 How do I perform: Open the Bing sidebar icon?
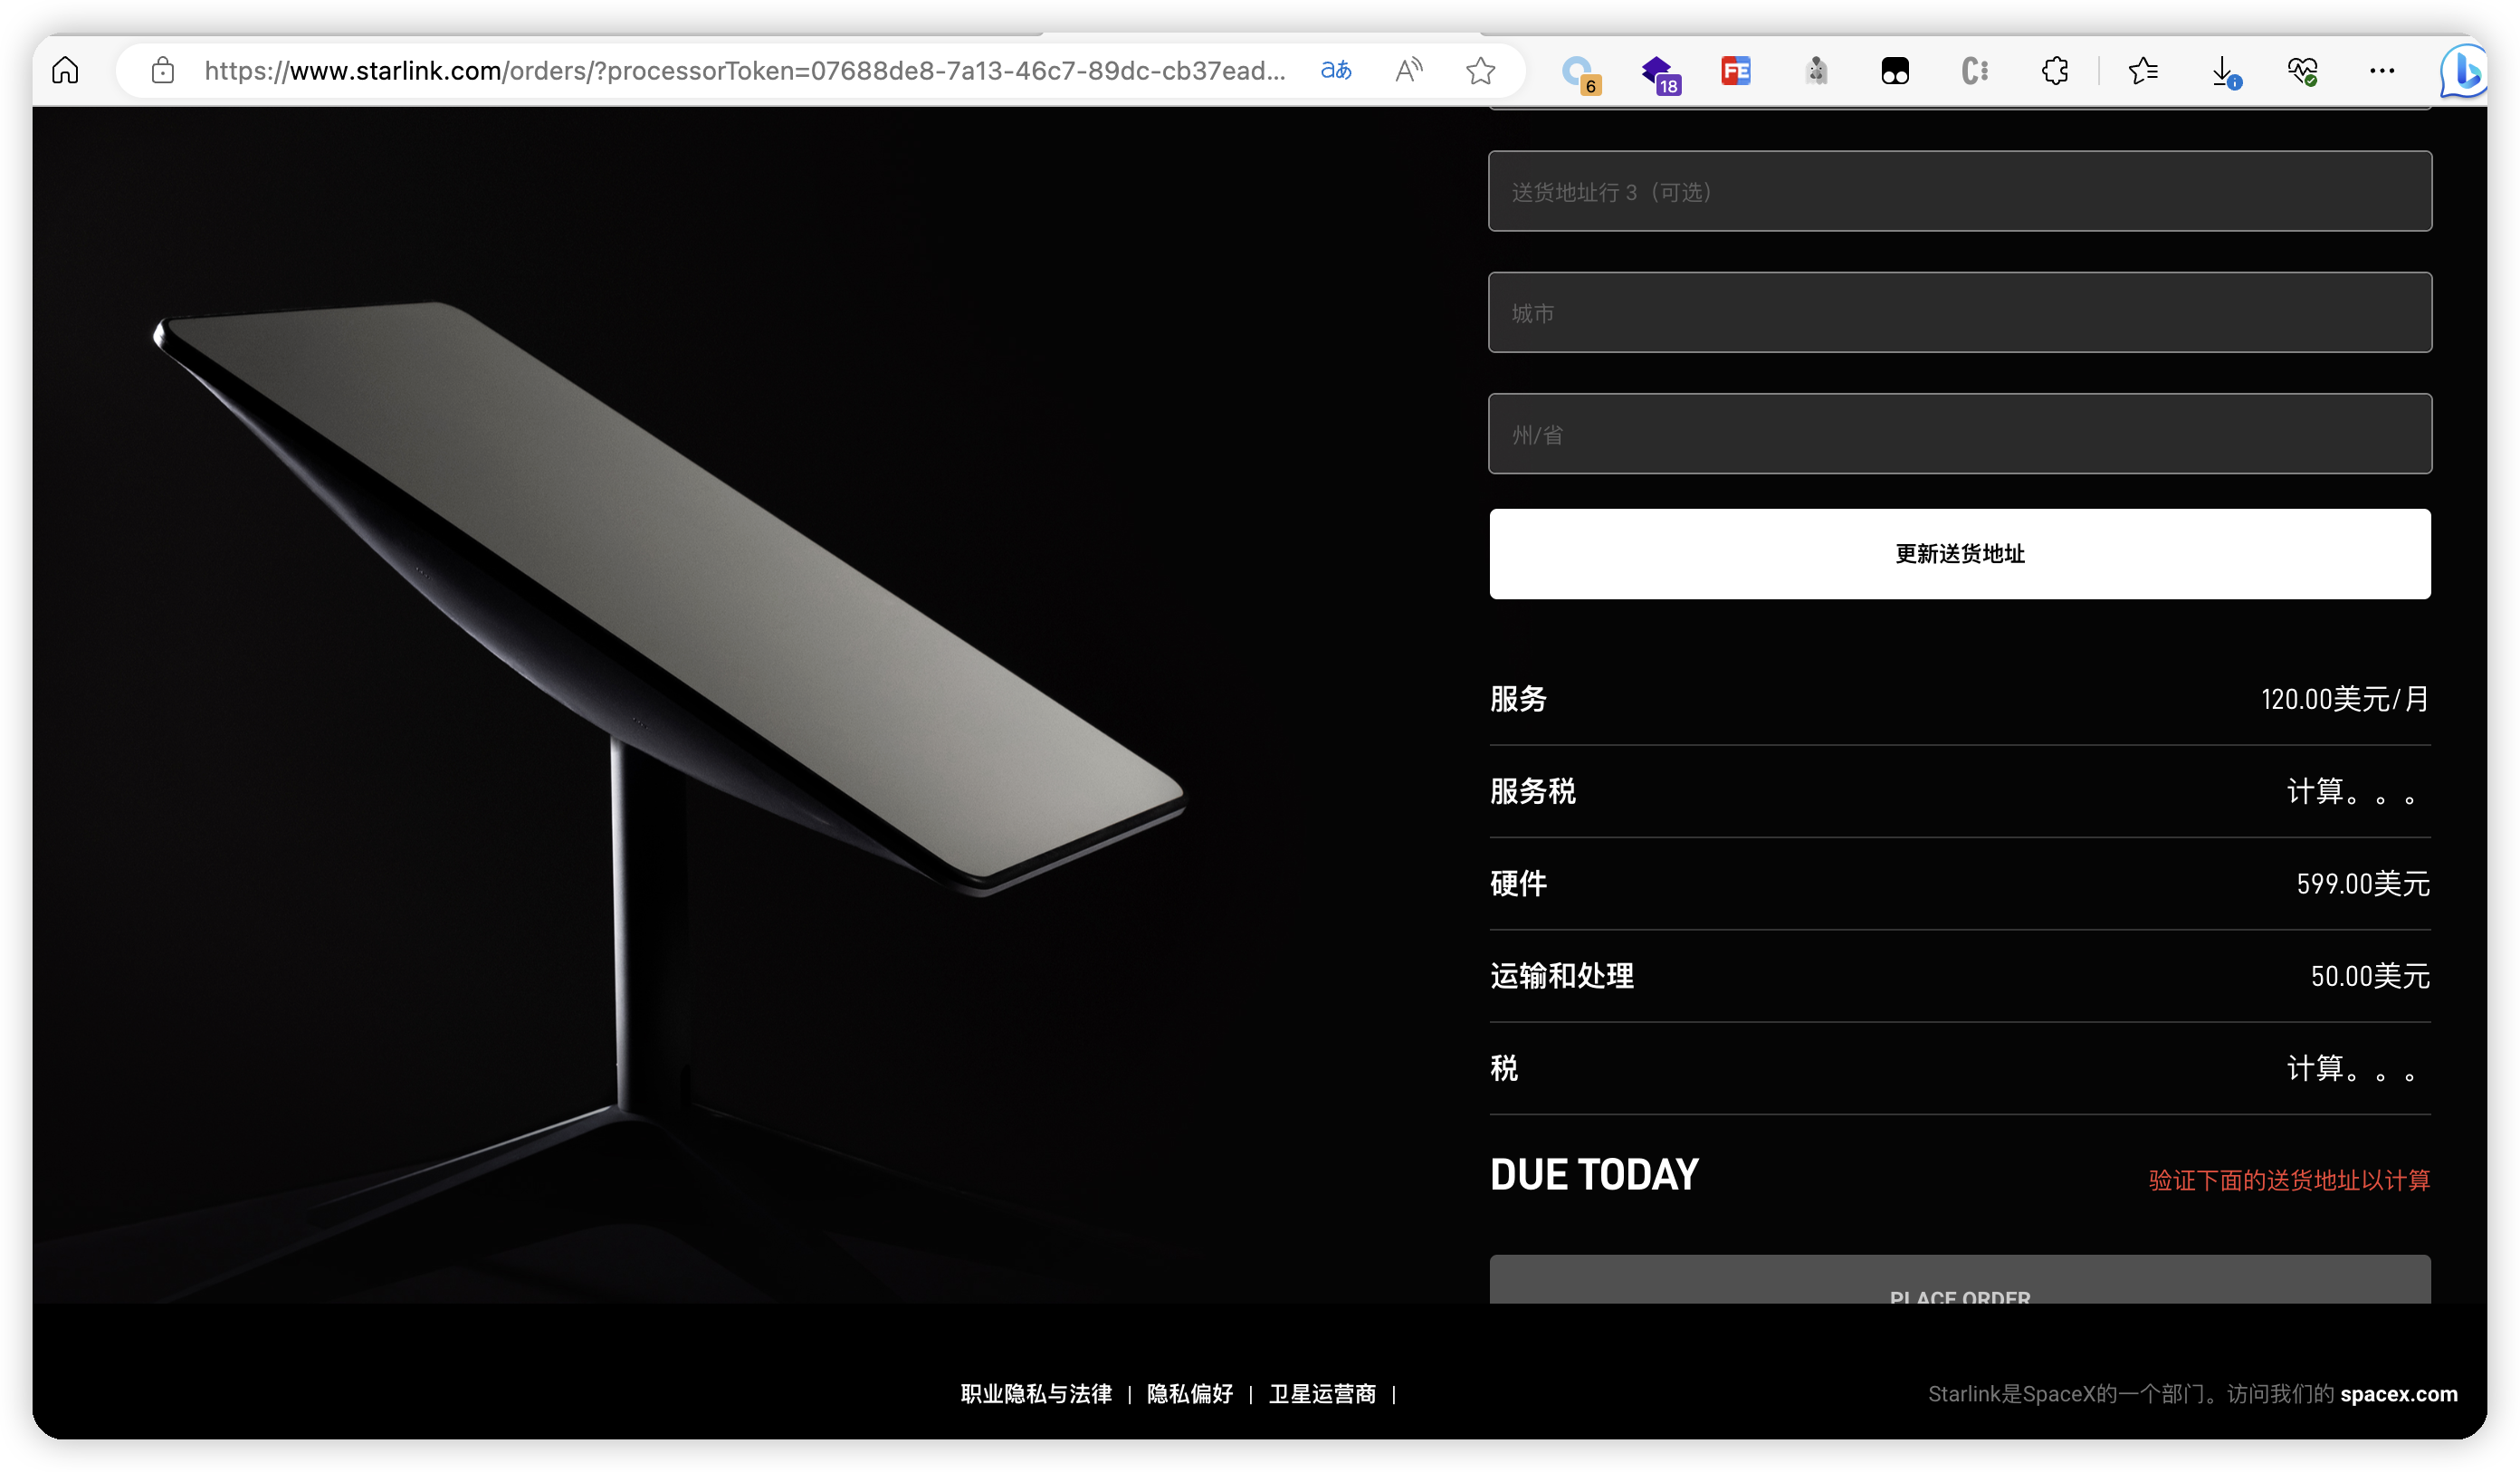(2463, 70)
